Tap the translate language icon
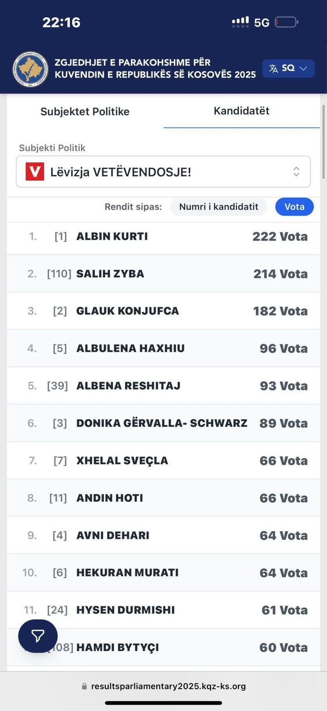Image resolution: width=327 pixels, height=711 pixels. (273, 68)
